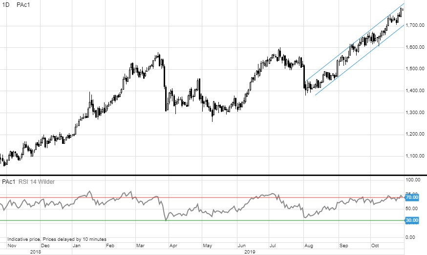Click the 'Indicative price. Prices delayed' notice
The height and width of the screenshot is (255, 427).
point(57,239)
